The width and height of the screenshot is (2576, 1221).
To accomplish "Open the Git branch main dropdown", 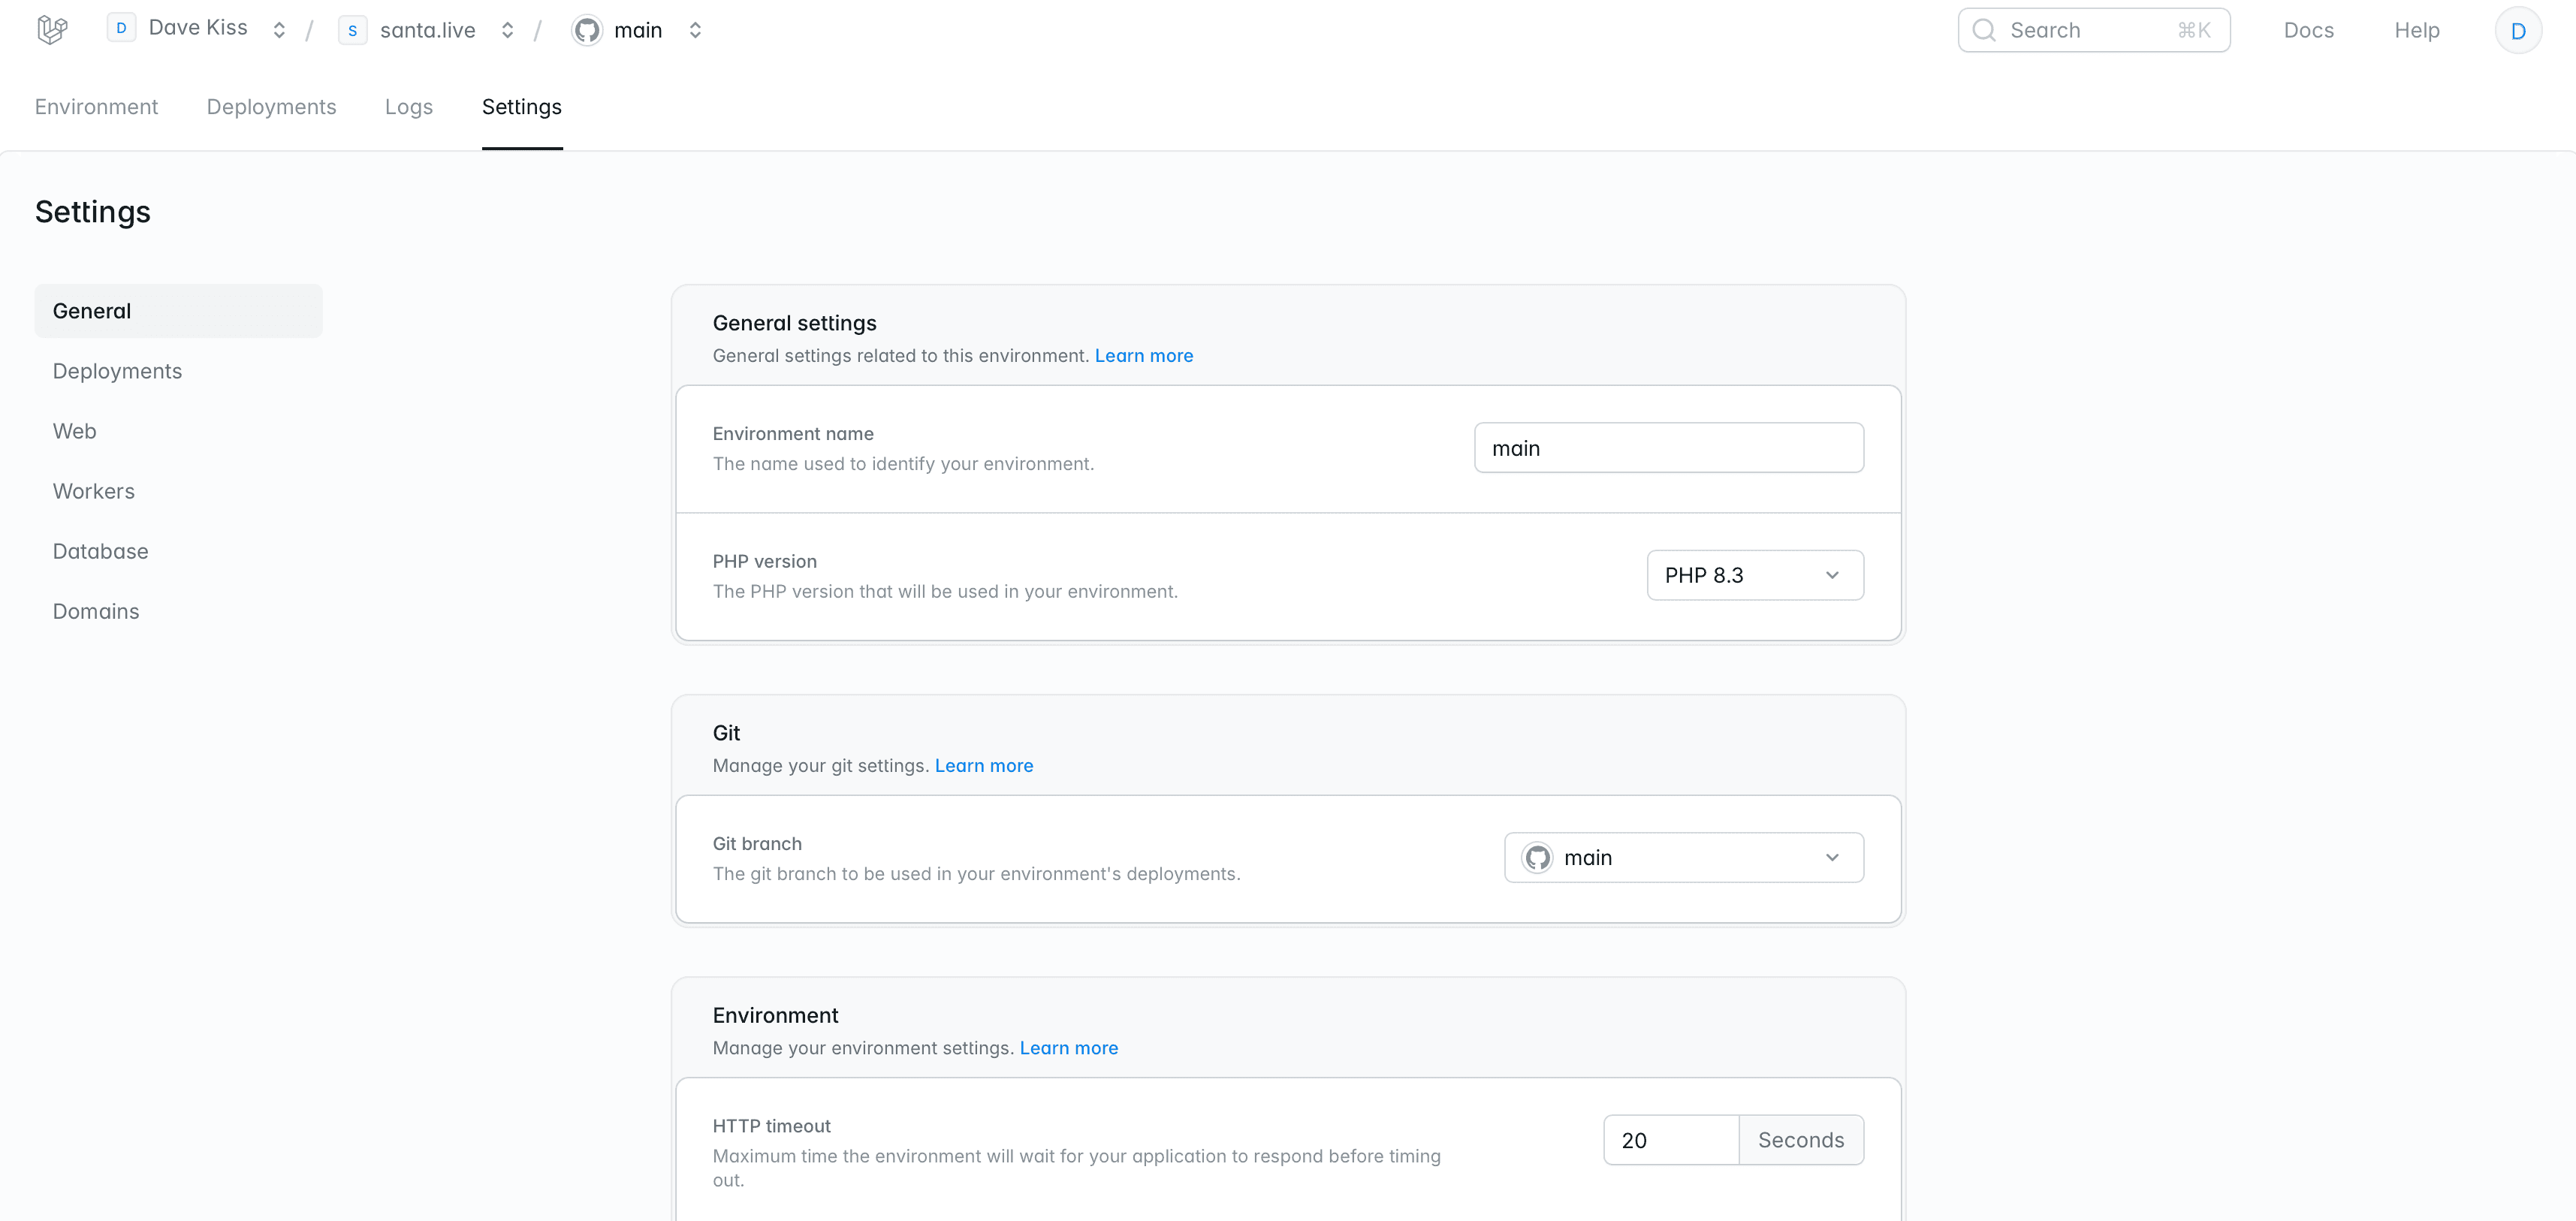I will [1684, 857].
